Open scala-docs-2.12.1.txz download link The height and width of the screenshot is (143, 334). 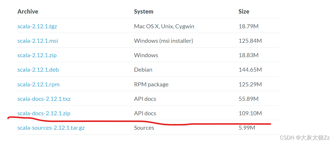tap(44, 99)
